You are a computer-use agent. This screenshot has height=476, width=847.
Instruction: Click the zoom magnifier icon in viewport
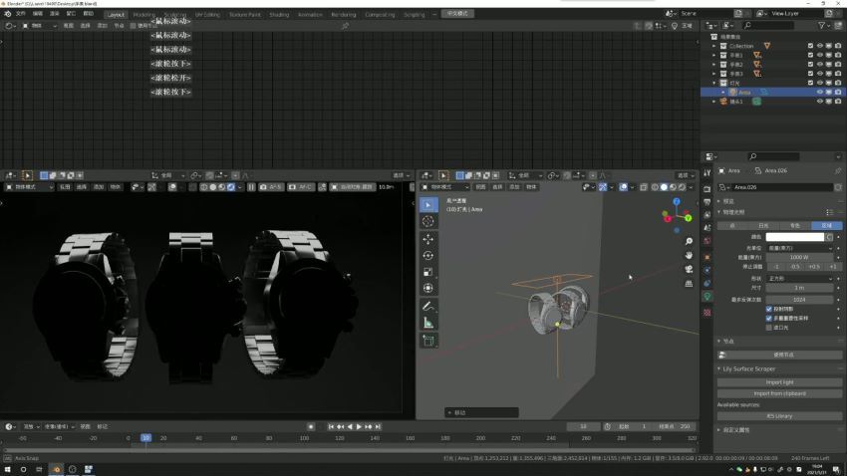(x=689, y=242)
